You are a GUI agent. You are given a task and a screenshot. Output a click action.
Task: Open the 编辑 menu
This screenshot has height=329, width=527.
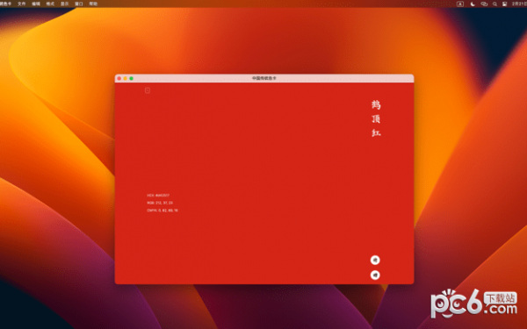(36, 4)
